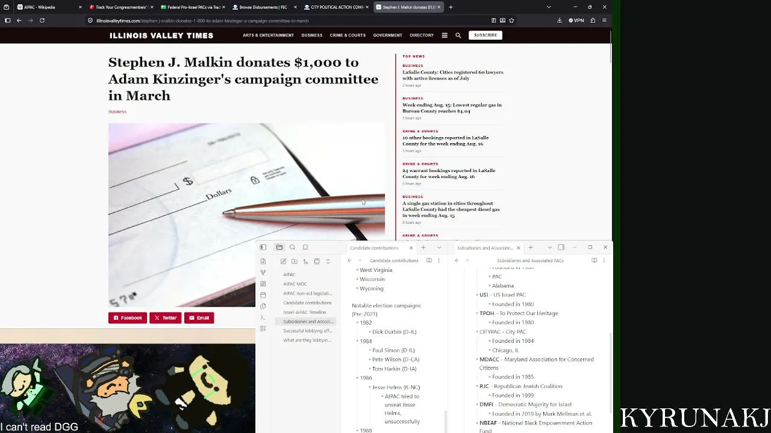Open more options in Subsidiaries pane
The image size is (771, 433).
(x=604, y=260)
